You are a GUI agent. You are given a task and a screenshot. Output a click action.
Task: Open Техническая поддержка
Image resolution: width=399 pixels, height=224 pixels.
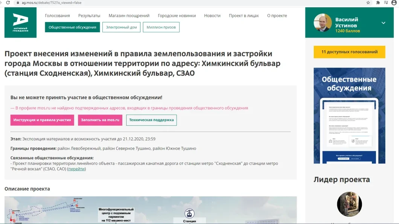pyautogui.click(x=151, y=120)
